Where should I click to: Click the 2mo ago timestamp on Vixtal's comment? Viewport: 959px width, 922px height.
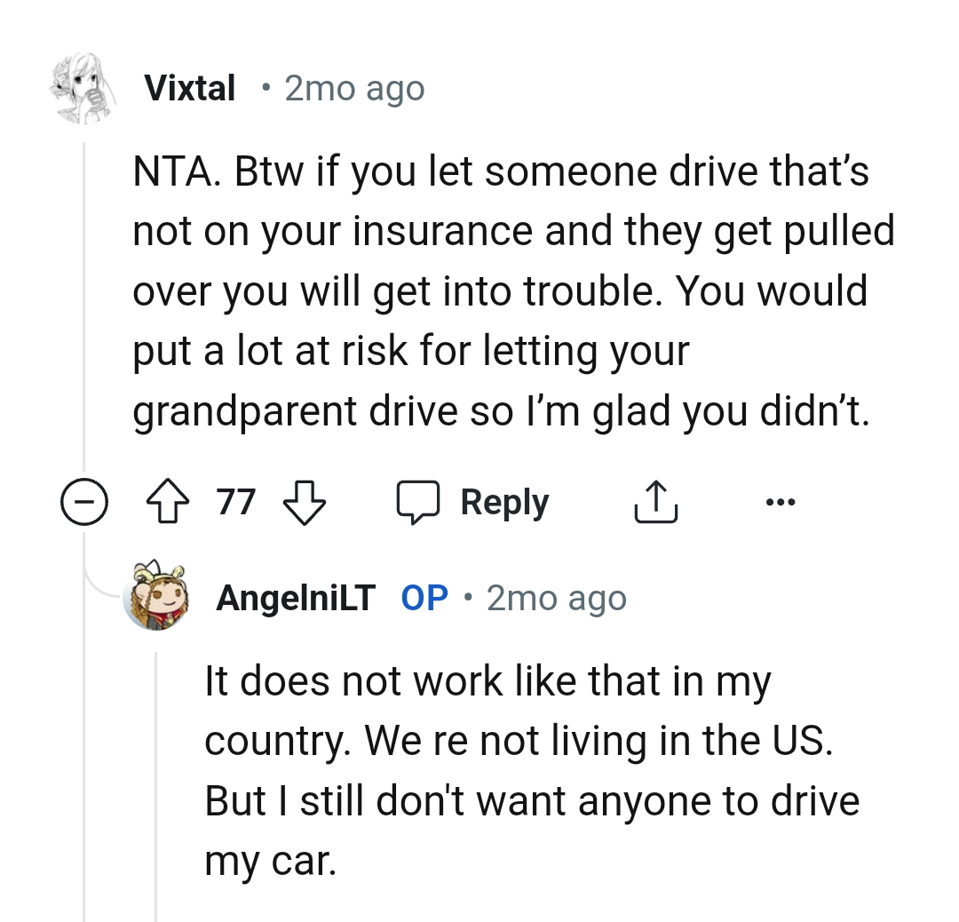coord(353,87)
